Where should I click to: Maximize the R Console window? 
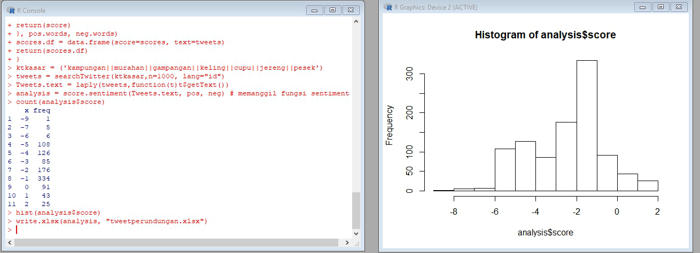332,10
